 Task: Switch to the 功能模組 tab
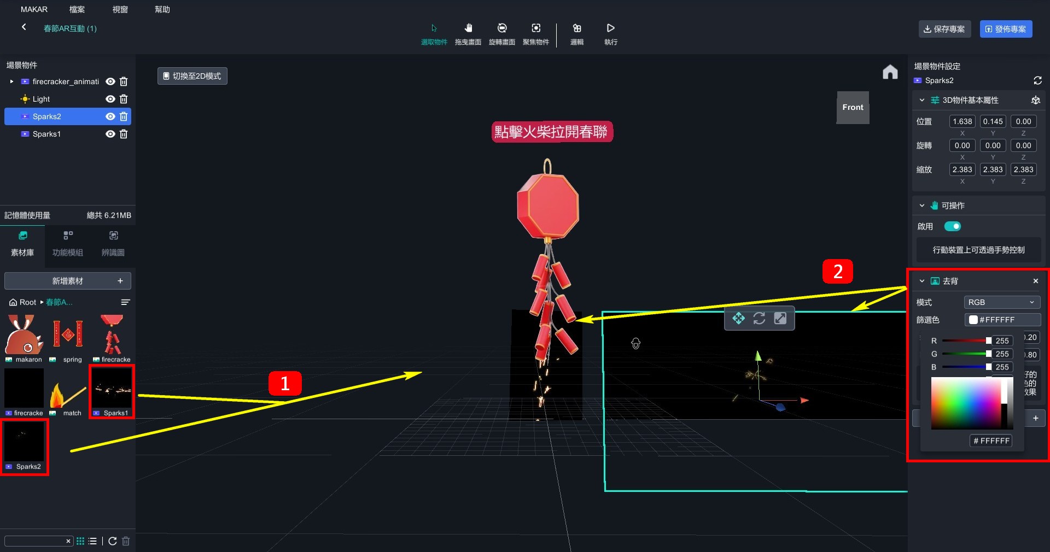(68, 243)
